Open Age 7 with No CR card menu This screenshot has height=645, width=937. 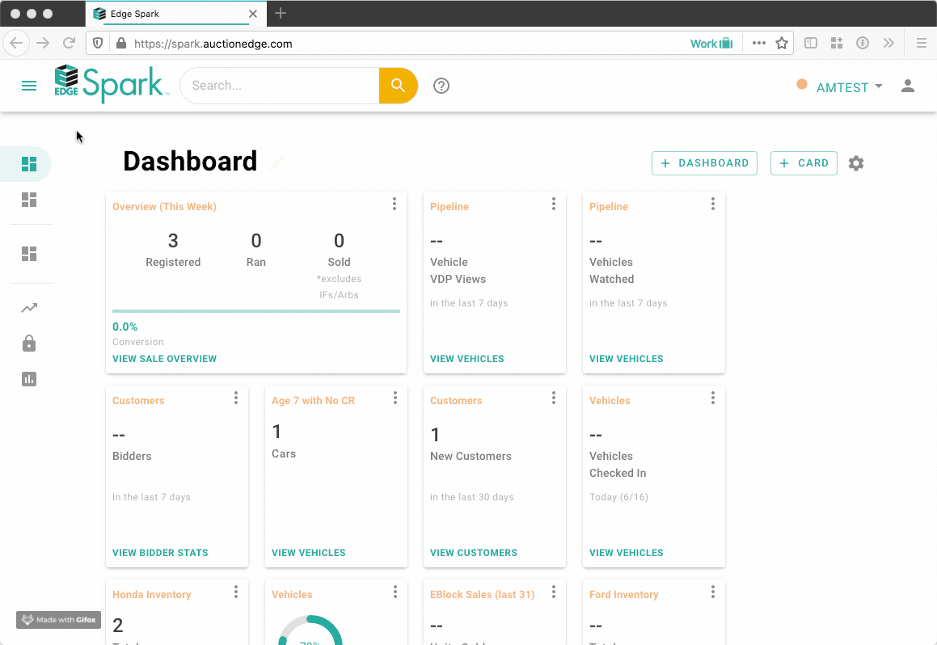pos(395,398)
